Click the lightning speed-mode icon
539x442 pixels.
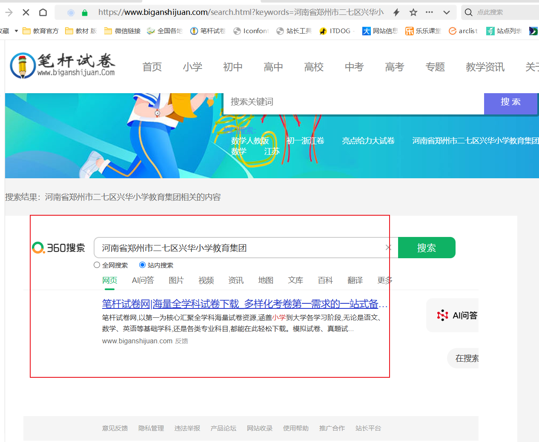point(396,12)
